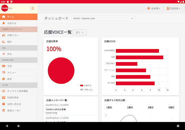185x130 pixels.
Task: Click the 応援ボイス同月比較 card title
Action: click(115, 100)
